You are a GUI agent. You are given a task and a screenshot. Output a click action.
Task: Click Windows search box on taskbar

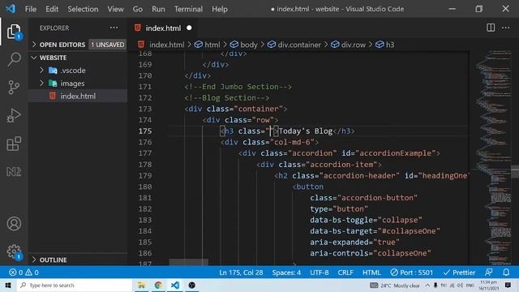pos(75,285)
